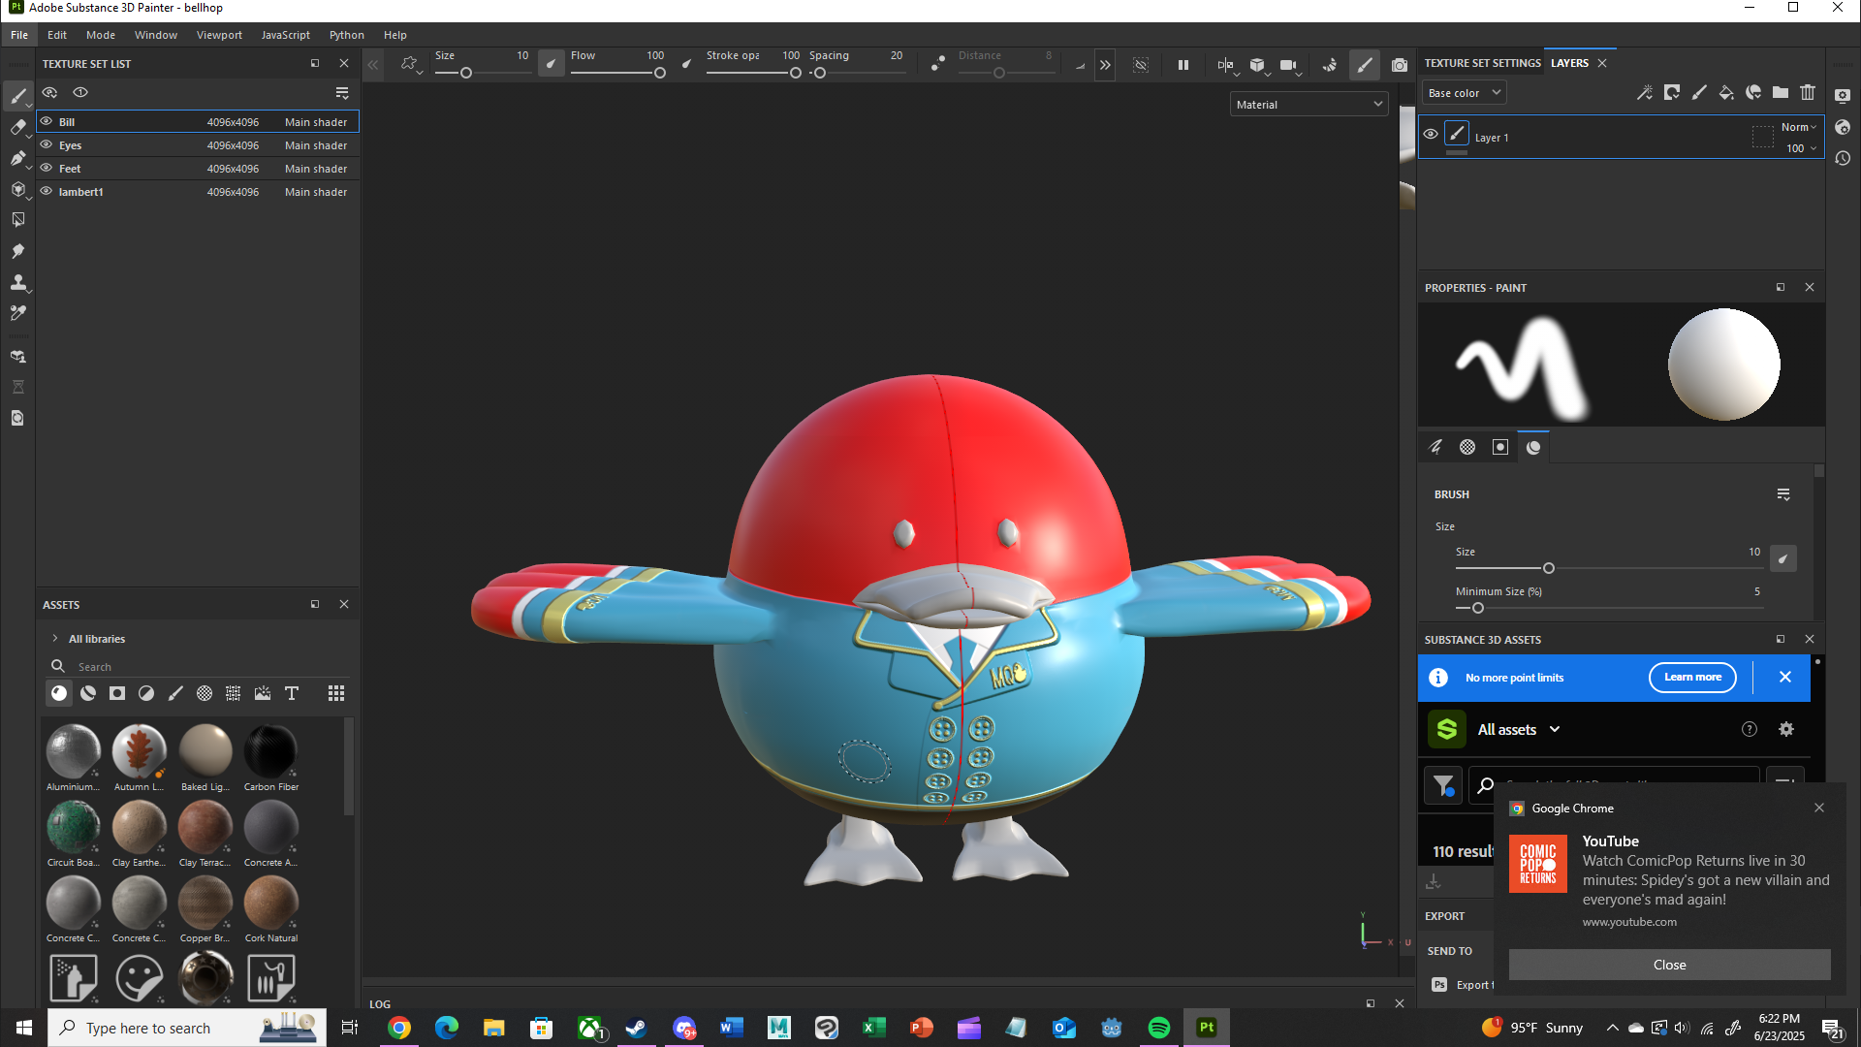Toggle flow pen pressure button in toolbar
1861x1047 pixels.
coord(686,64)
